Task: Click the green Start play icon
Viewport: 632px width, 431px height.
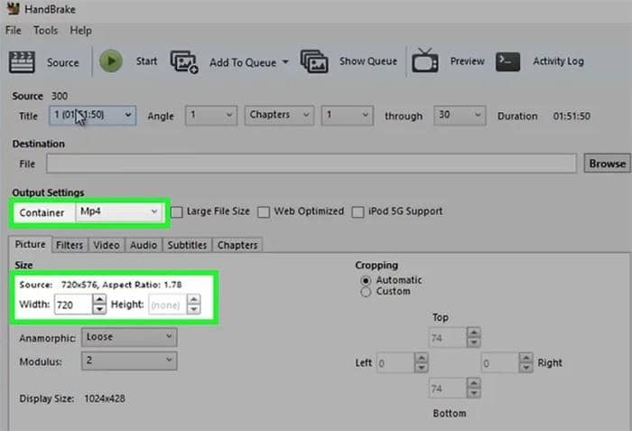Action: click(x=111, y=61)
